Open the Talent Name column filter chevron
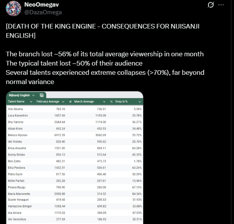Screen dimensions: 234x224 click(x=31, y=102)
